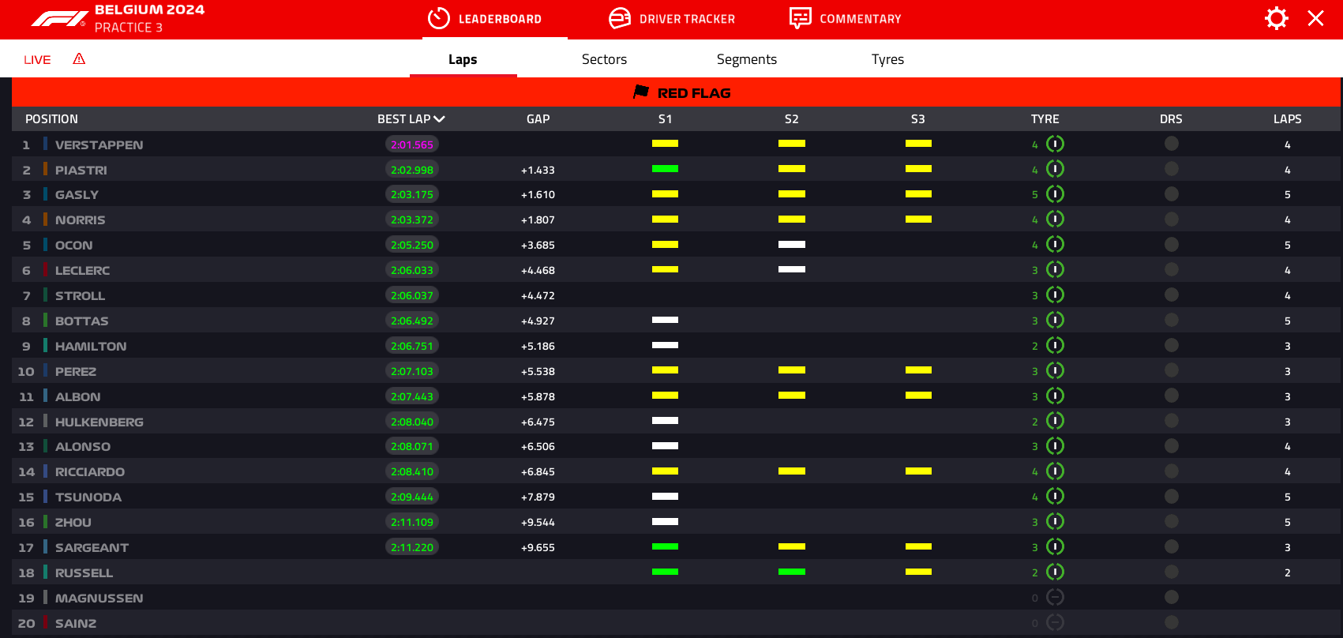The image size is (1343, 638).
Task: Click Sargeant's DRS indicator dot
Action: (x=1172, y=546)
